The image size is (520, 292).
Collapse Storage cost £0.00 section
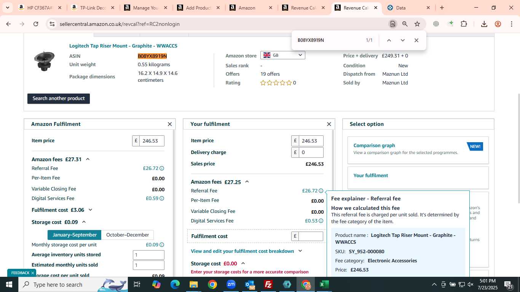coord(243,263)
